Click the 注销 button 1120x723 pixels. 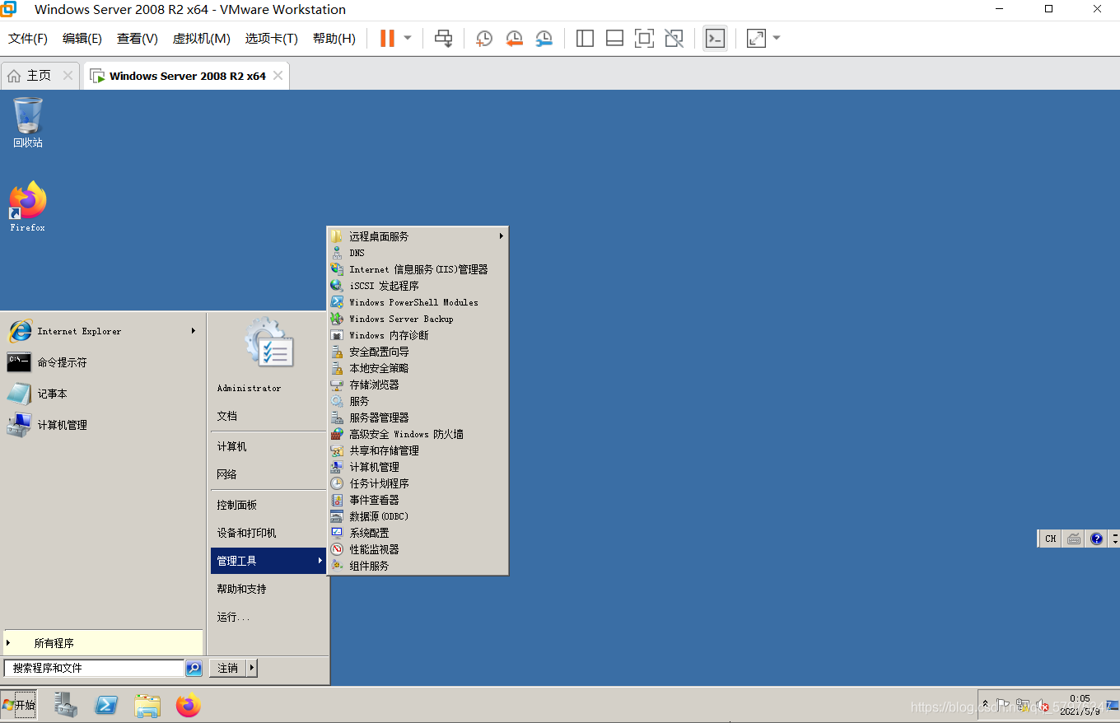pyautogui.click(x=228, y=668)
